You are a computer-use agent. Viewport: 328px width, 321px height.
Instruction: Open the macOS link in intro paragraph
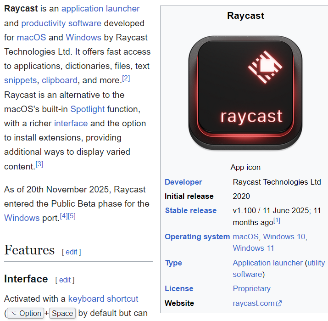[x=31, y=38]
